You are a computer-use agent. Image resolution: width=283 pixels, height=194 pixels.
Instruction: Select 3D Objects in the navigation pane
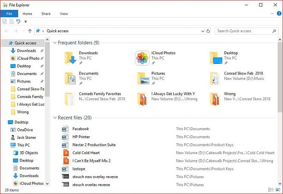pyautogui.click(x=29, y=153)
